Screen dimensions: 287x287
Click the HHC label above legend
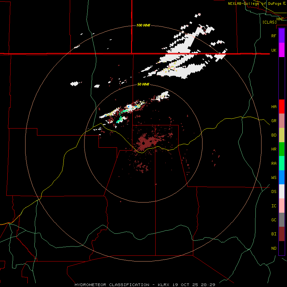280,19
